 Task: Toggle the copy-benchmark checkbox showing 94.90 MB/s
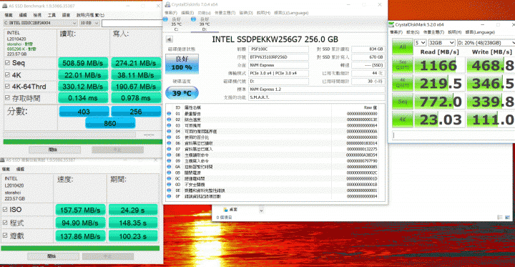[5, 223]
